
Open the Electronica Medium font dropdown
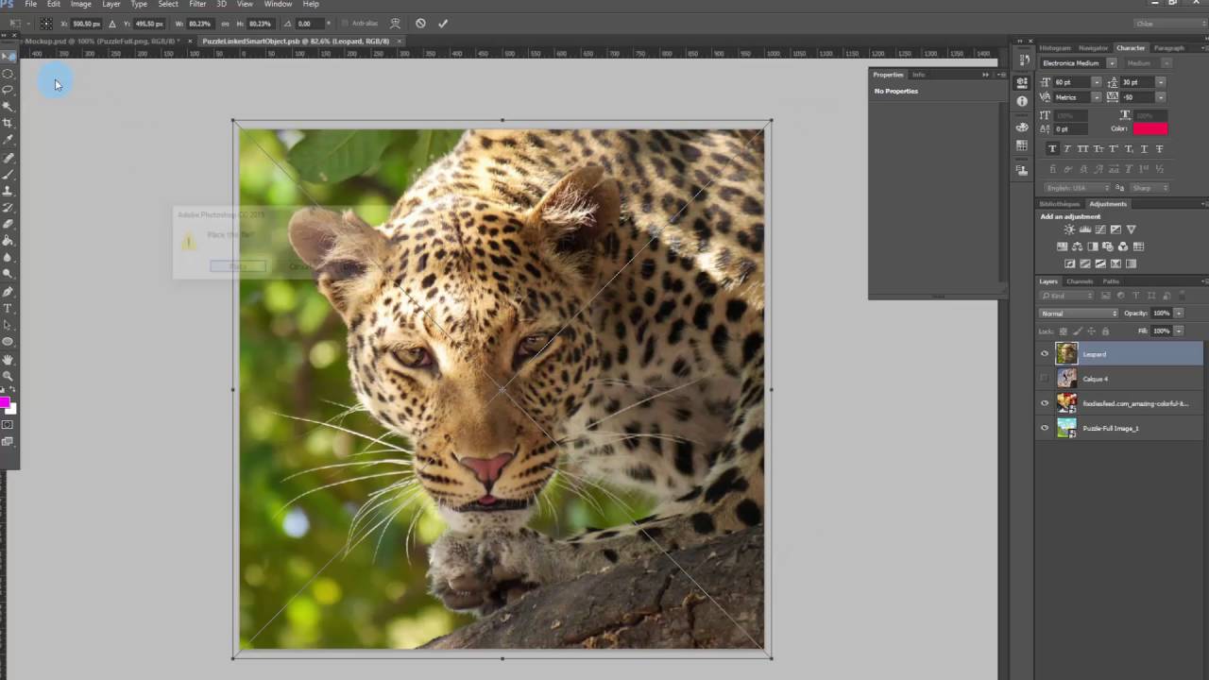pyautogui.click(x=1113, y=63)
